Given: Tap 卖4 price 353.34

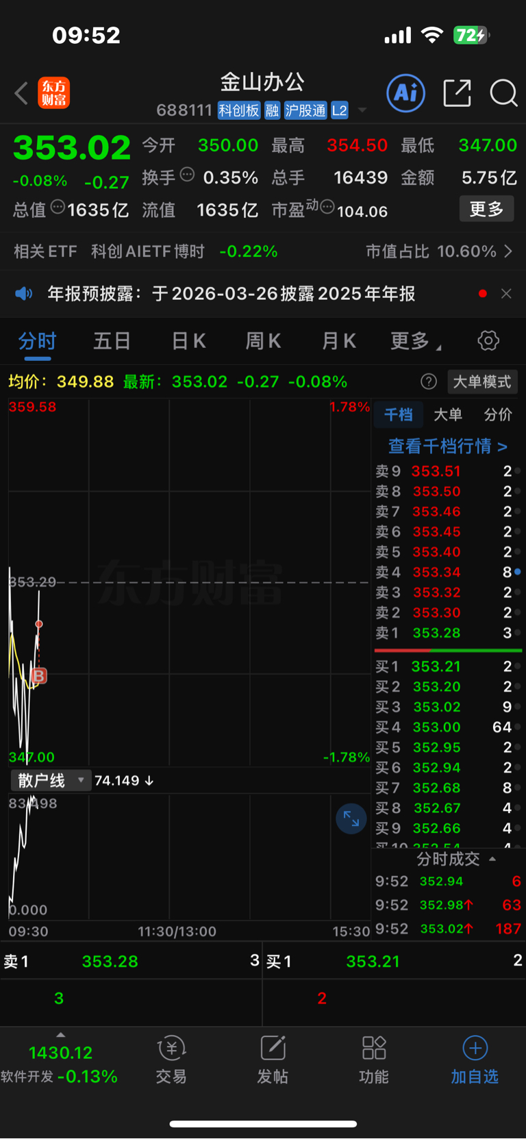Looking at the screenshot, I should point(436,572).
